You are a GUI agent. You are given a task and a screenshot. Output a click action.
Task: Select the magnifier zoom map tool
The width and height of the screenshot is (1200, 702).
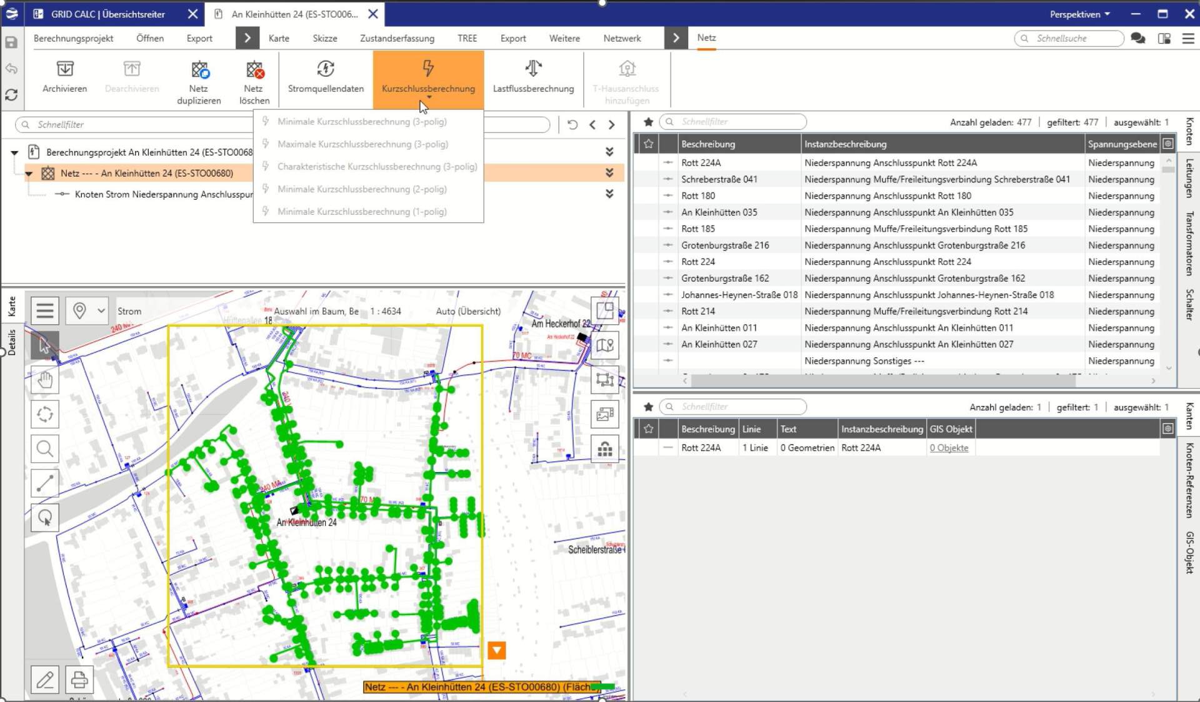pos(45,448)
